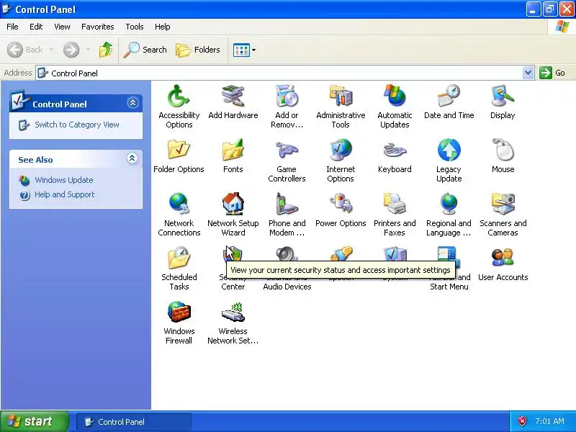The width and height of the screenshot is (576, 432).
Task: Open Add Hardware applet
Action: tap(233, 96)
